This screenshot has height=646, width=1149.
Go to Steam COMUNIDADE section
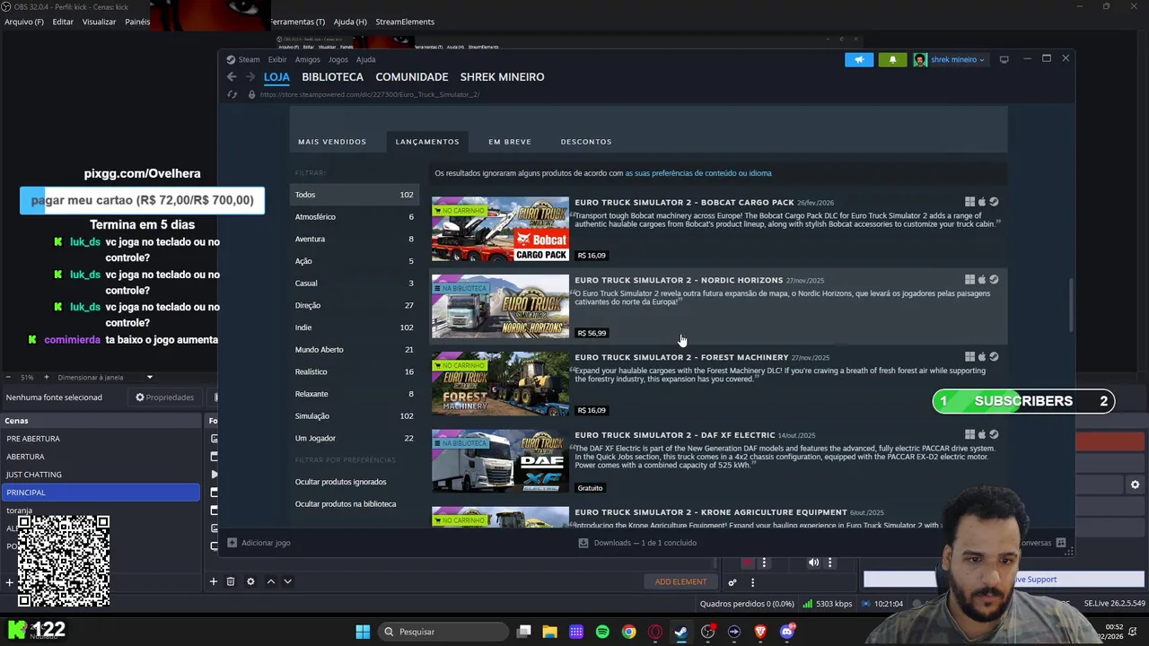[412, 77]
